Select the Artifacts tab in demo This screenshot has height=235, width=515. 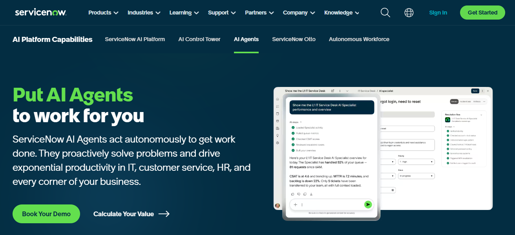[x=477, y=101]
